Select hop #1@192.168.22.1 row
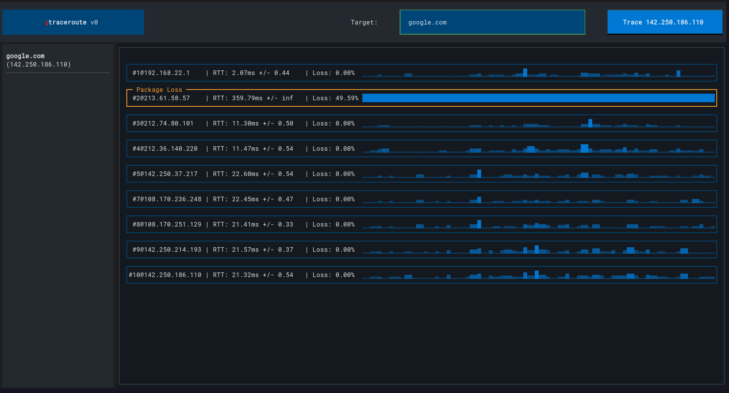Viewport: 729px width, 393px height. pyautogui.click(x=421, y=73)
